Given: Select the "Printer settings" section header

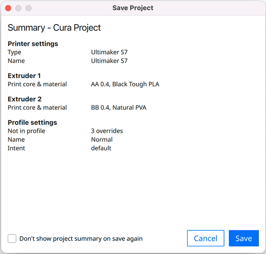Looking at the screenshot, I should point(33,44).
